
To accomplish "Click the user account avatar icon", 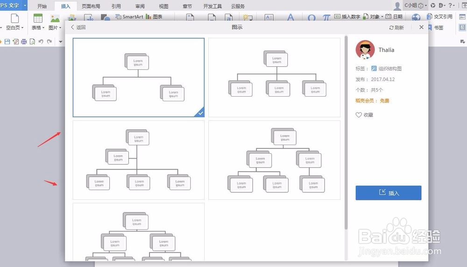I will (397, 6).
